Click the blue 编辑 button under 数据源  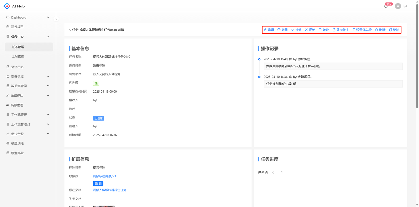[x=98, y=184]
